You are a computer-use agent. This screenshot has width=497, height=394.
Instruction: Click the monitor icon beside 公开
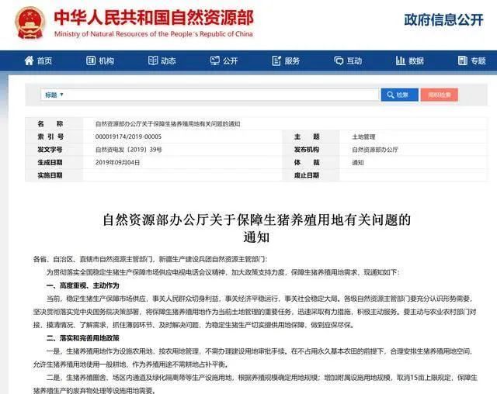tap(214, 60)
